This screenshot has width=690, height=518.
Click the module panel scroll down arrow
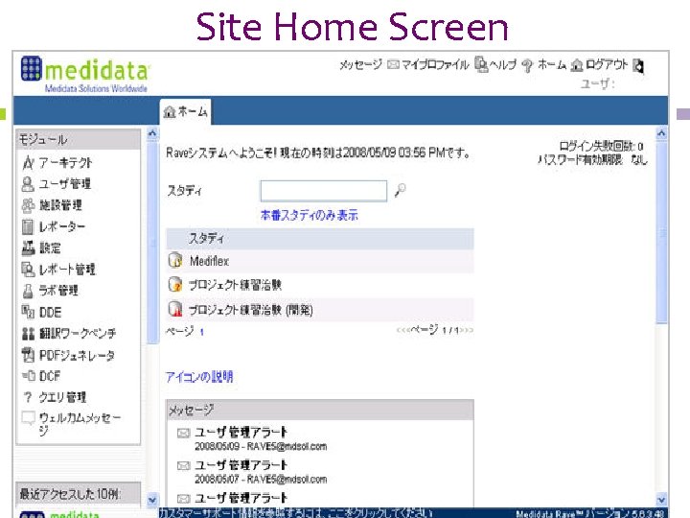[152, 500]
